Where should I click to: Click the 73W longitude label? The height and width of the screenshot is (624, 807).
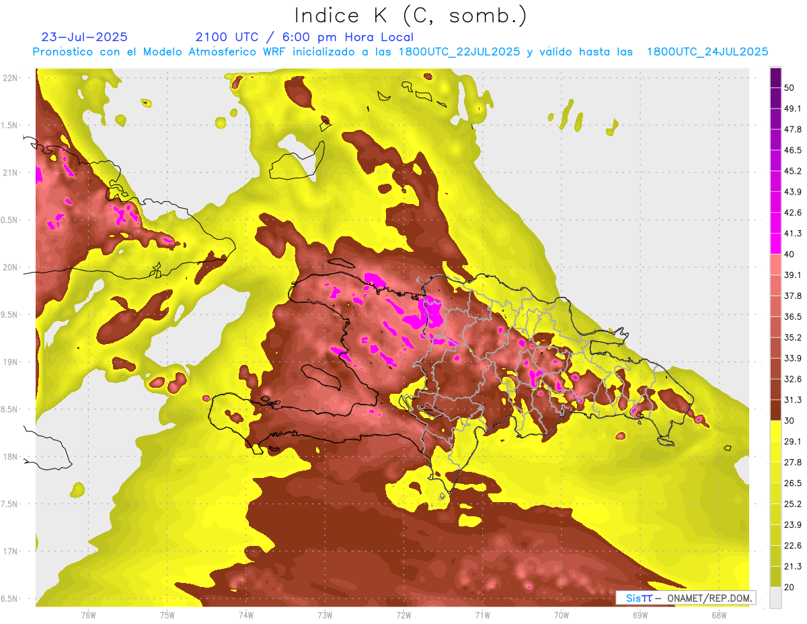point(325,615)
